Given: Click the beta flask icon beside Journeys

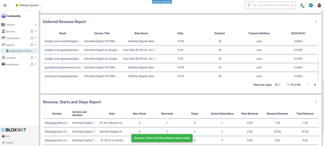Looking at the screenshot, I should 32,58.
